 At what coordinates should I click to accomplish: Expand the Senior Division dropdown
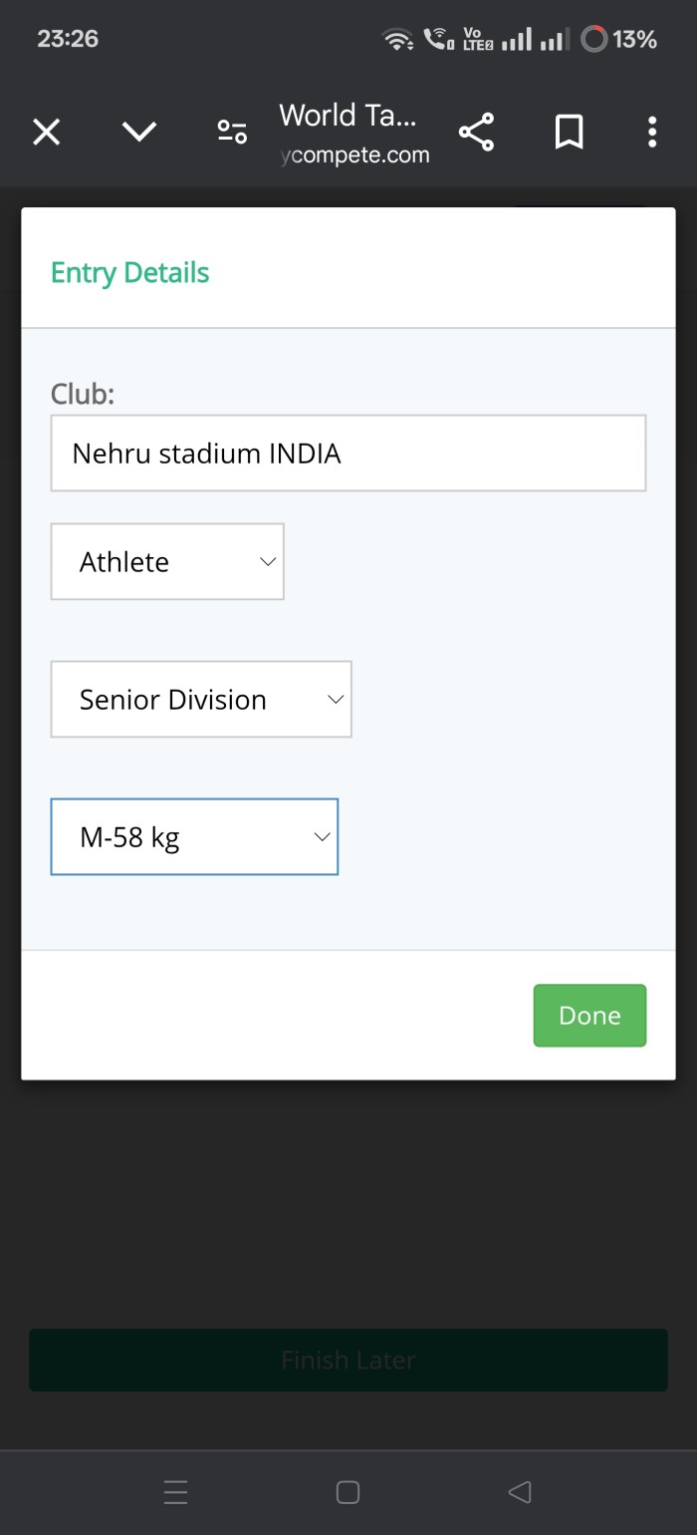click(201, 700)
